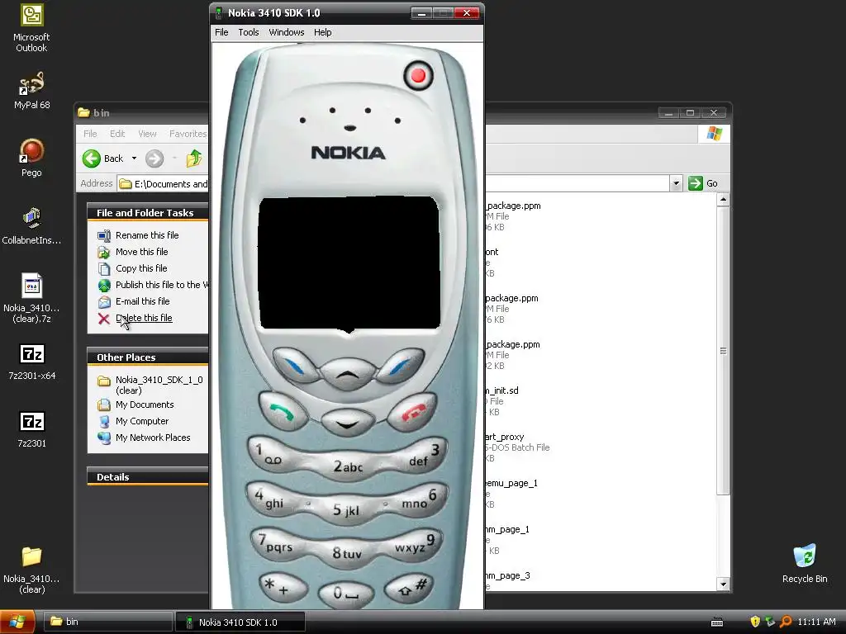Open the View menu in bin window

[147, 134]
